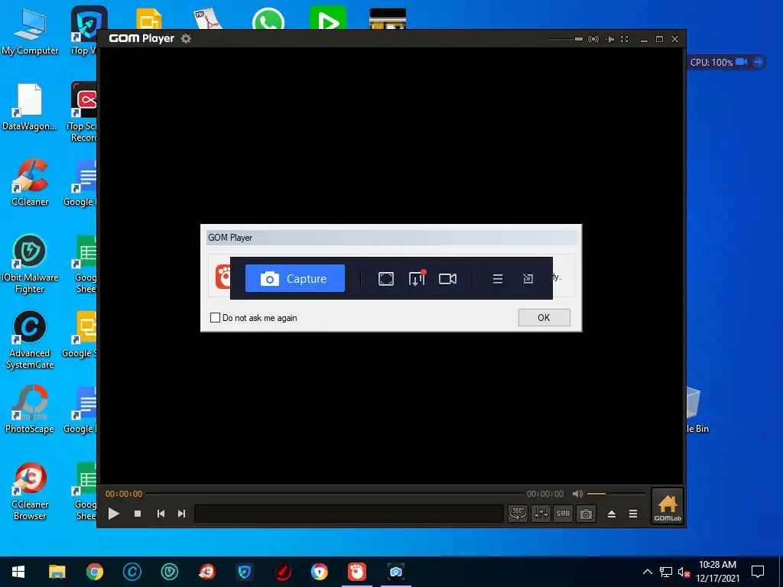Capture a frame with the camera icon

[586, 513]
